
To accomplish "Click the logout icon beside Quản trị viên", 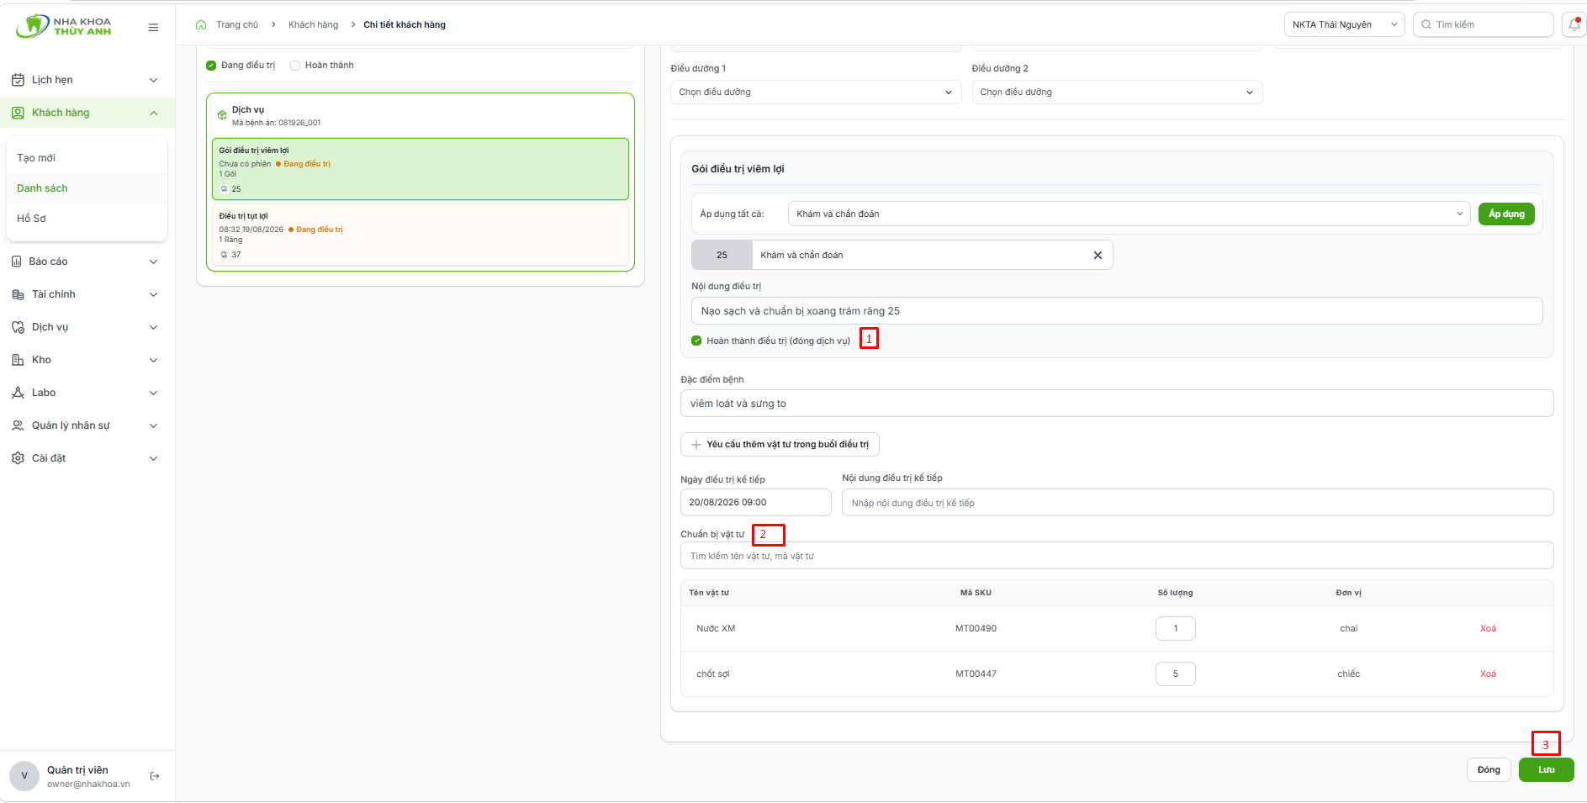I will click(155, 776).
